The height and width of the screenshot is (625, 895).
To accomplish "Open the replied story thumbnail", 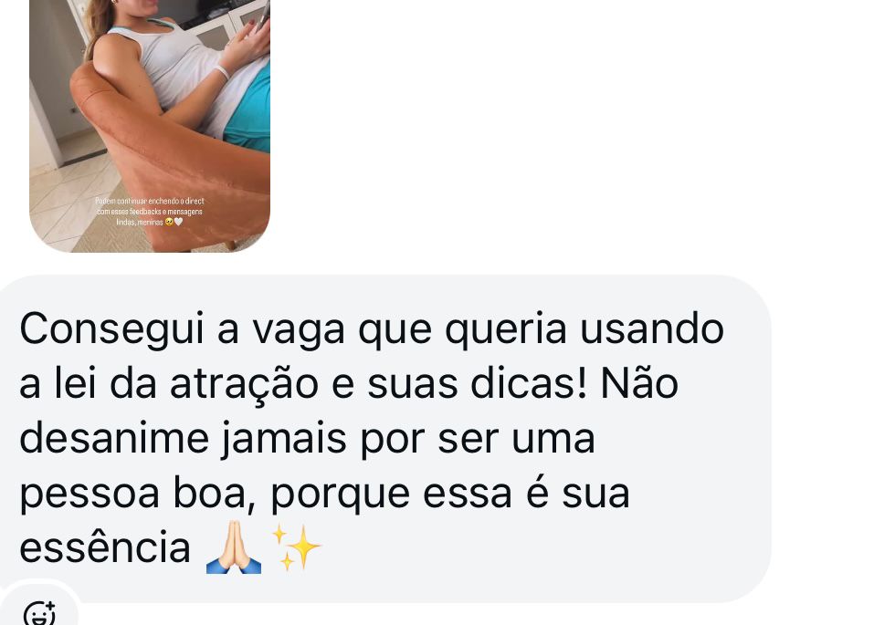I will (150, 126).
